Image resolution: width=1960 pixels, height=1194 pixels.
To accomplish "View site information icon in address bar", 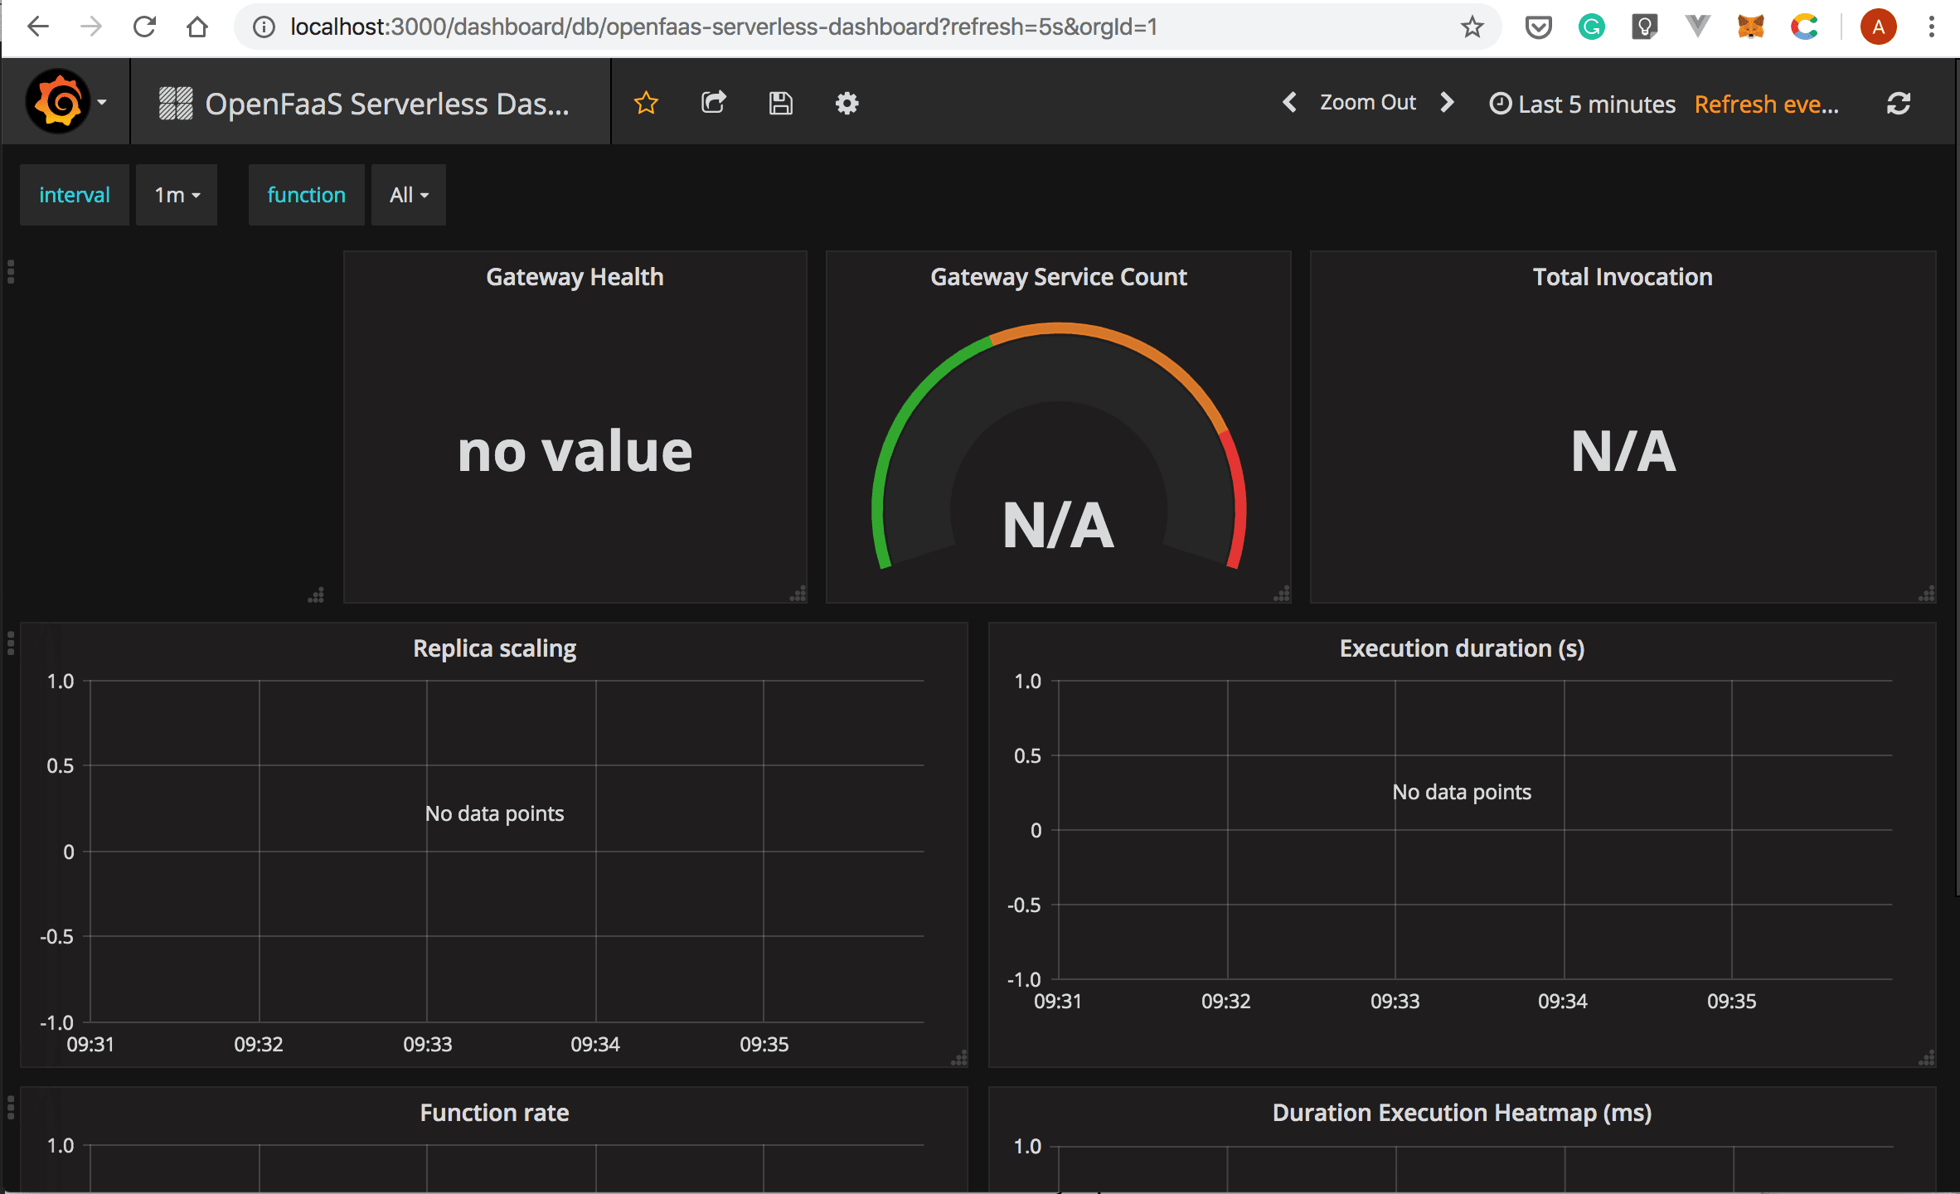I will 264,27.
